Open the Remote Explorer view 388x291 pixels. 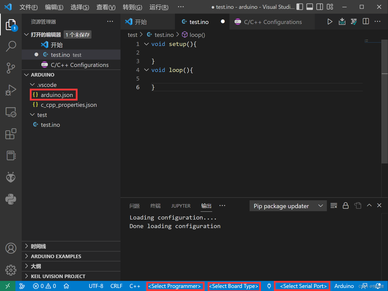click(11, 112)
